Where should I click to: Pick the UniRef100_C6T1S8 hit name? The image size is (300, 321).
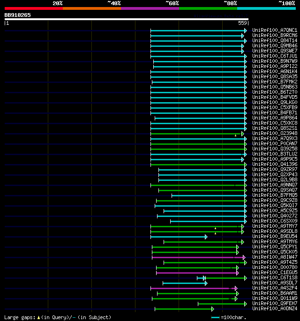click(275, 277)
